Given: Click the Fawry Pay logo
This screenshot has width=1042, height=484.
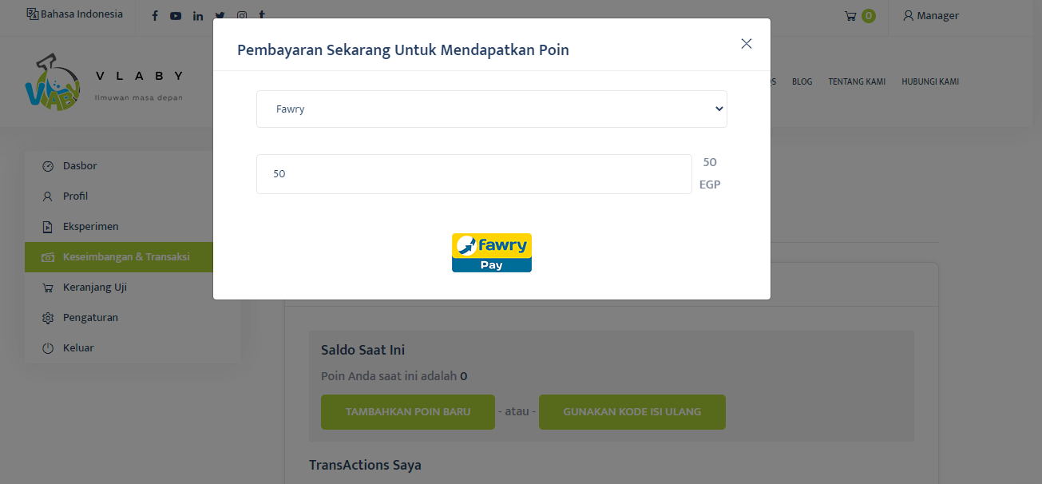Looking at the screenshot, I should coord(491,252).
